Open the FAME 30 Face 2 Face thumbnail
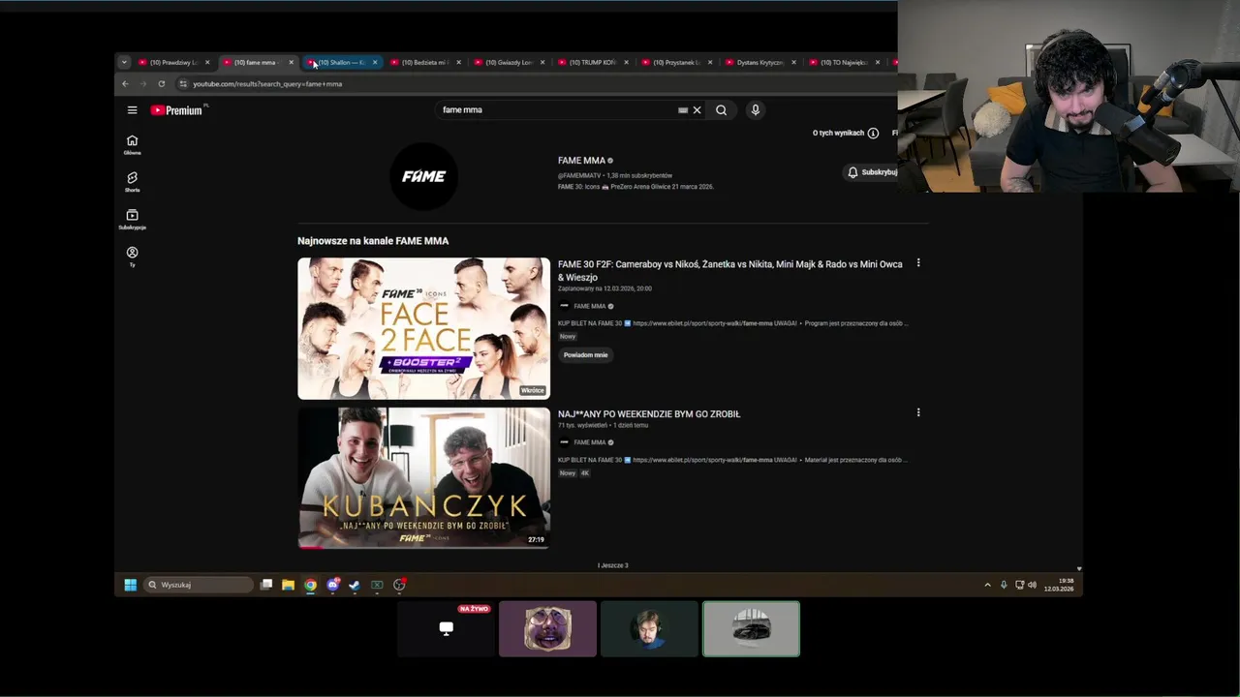1240x697 pixels. click(423, 328)
